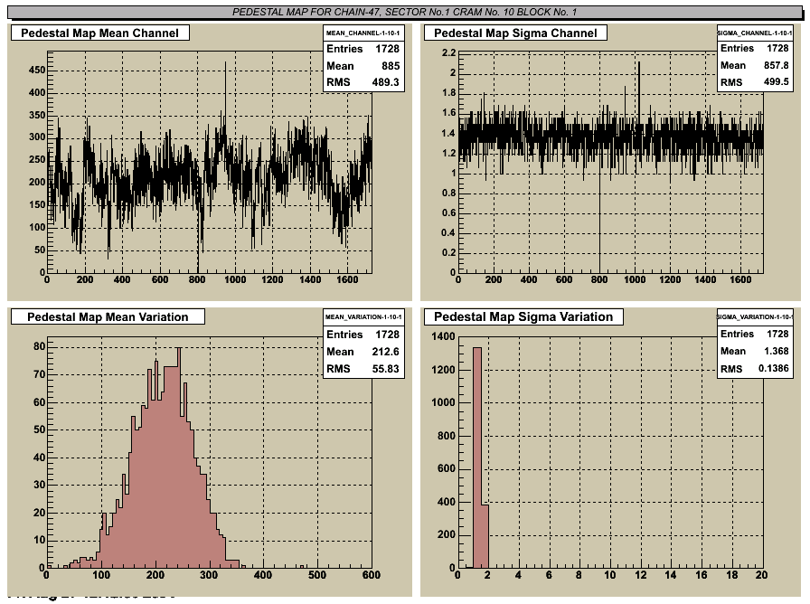
Task: Click the y-axis label 450 in Mean Channel plot
Action: (x=37, y=70)
